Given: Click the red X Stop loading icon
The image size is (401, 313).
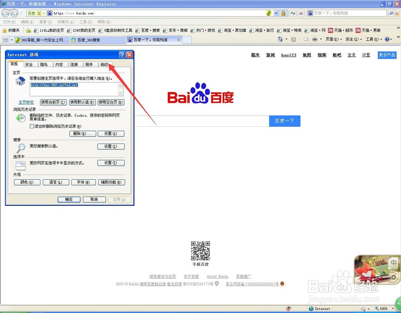Looking at the screenshot, I should (301, 13).
